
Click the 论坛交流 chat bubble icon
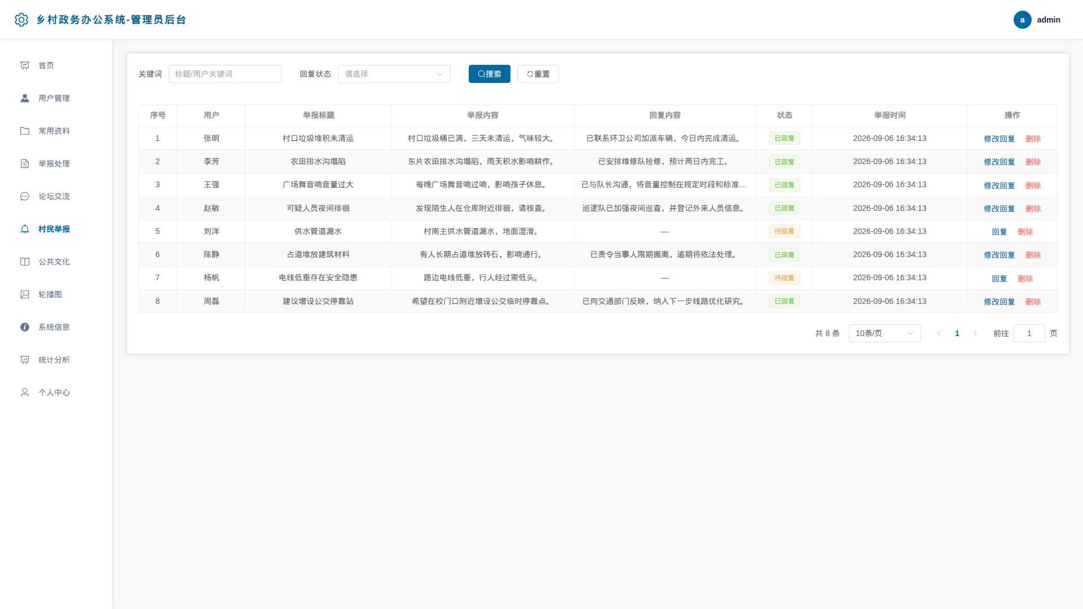point(25,196)
